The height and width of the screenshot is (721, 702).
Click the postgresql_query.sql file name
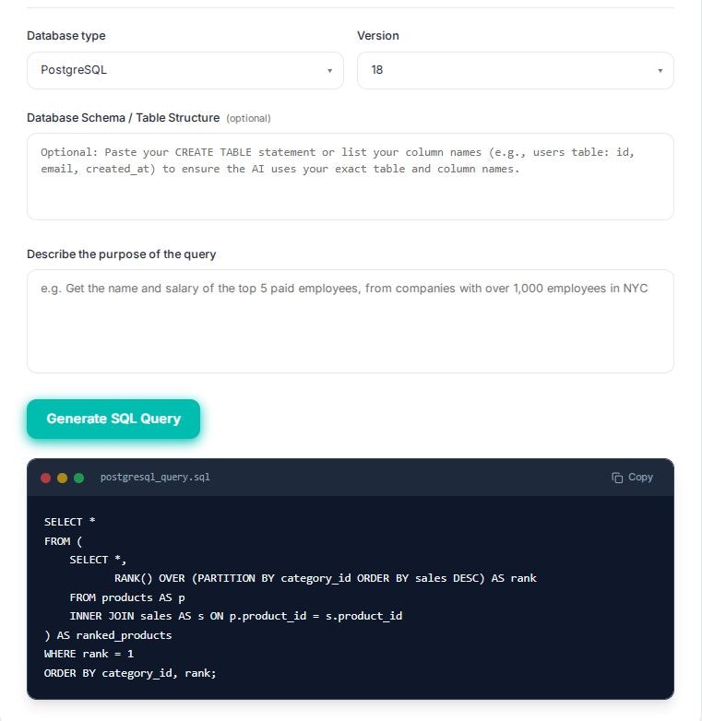click(x=155, y=478)
